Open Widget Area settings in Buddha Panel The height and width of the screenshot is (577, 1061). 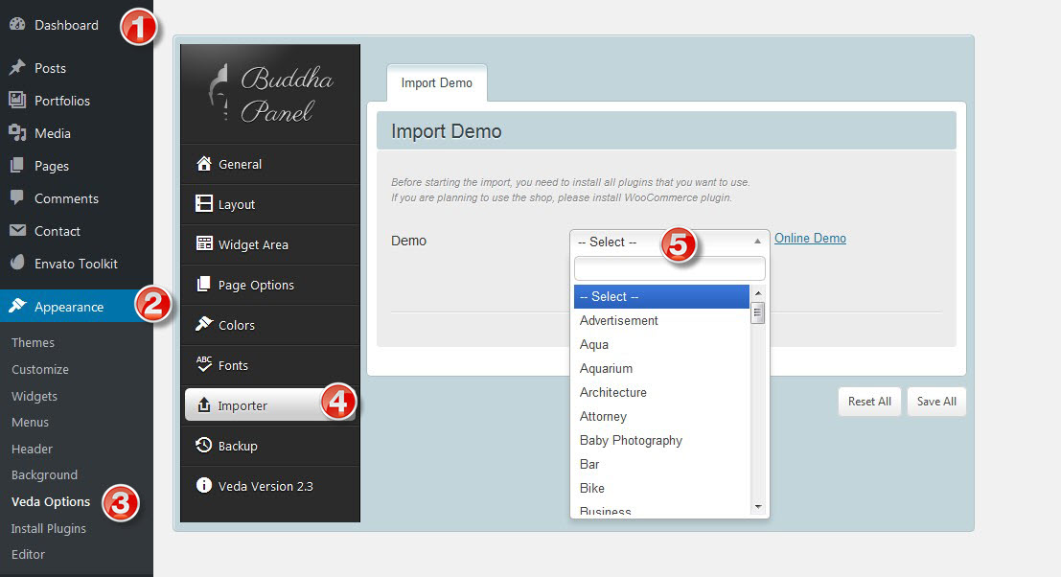pos(270,244)
